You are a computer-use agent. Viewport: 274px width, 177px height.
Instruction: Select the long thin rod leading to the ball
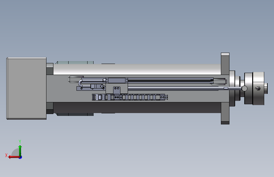click(184, 88)
